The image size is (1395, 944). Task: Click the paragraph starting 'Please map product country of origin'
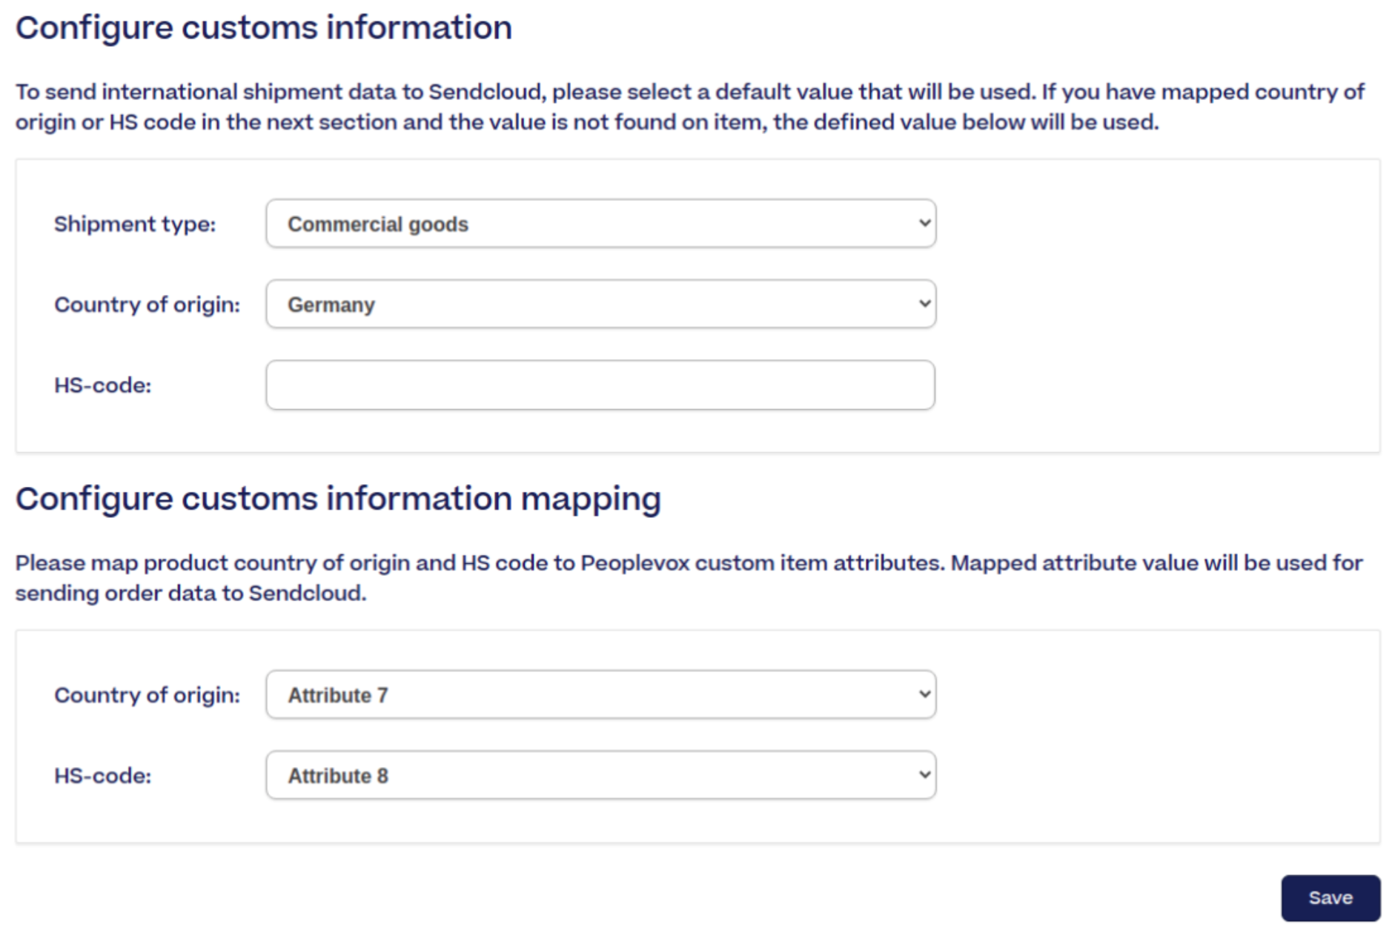[x=689, y=578]
